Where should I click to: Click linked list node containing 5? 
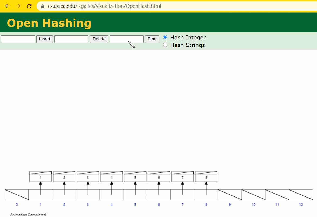coord(135,177)
